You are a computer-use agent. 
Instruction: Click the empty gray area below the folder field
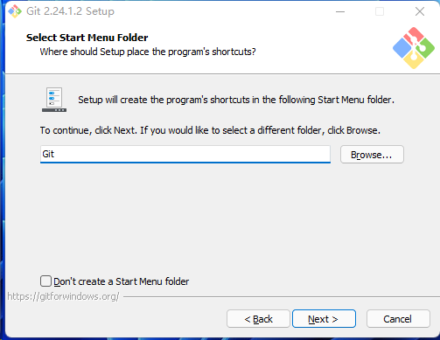click(x=221, y=219)
